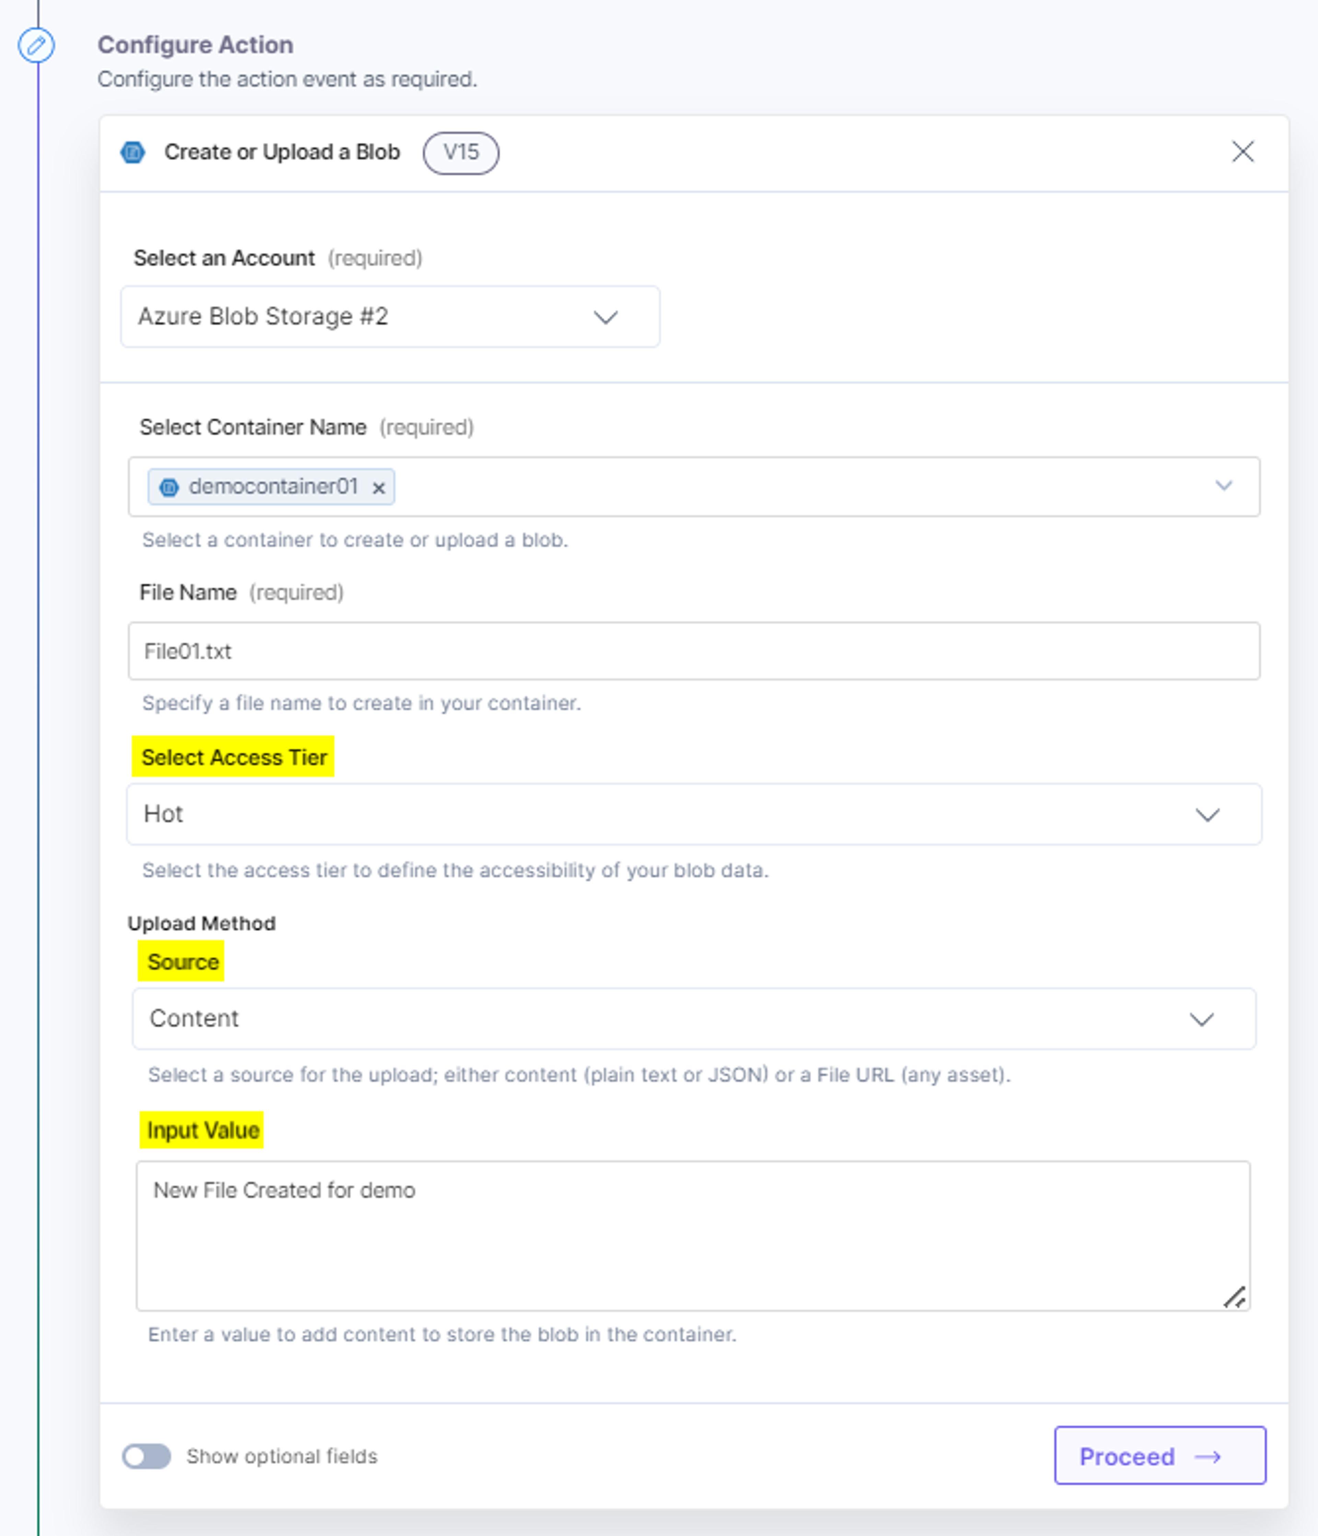1318x1536 pixels.
Task: Click the Create or Upload a Blob title
Action: click(282, 152)
